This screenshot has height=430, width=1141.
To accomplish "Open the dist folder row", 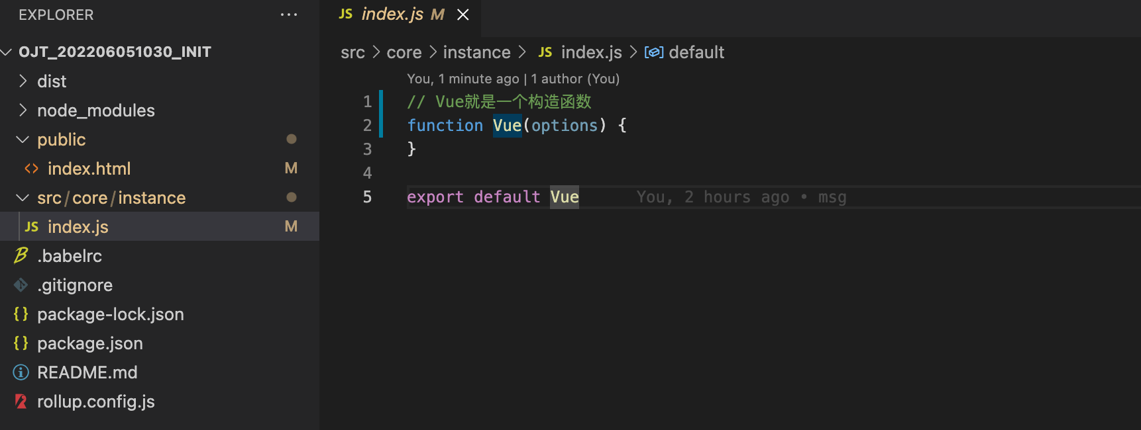I will 160,81.
